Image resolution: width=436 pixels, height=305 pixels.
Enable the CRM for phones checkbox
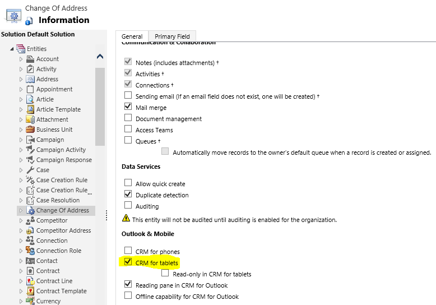coord(128,251)
